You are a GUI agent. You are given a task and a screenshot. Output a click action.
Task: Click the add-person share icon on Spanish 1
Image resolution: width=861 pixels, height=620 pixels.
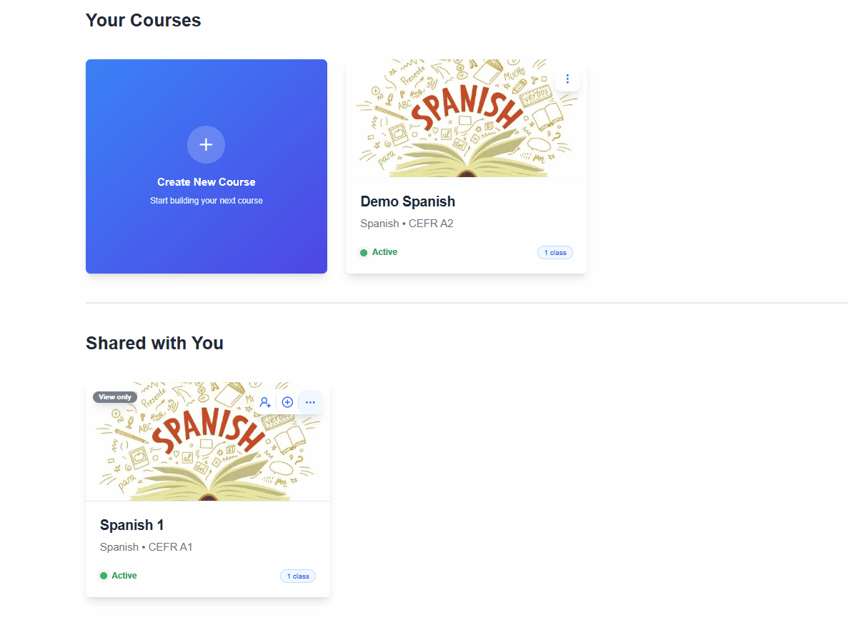(265, 402)
